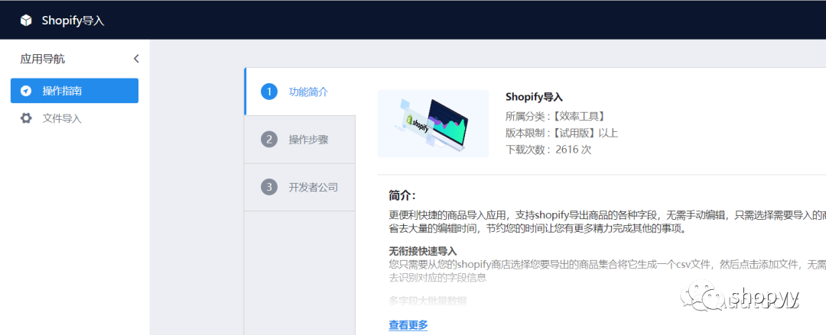826x335 pixels.
Task: Open the 操作指南 menu item
Action: [x=74, y=91]
